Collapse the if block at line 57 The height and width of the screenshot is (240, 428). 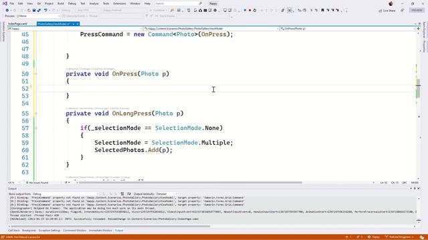[36, 128]
